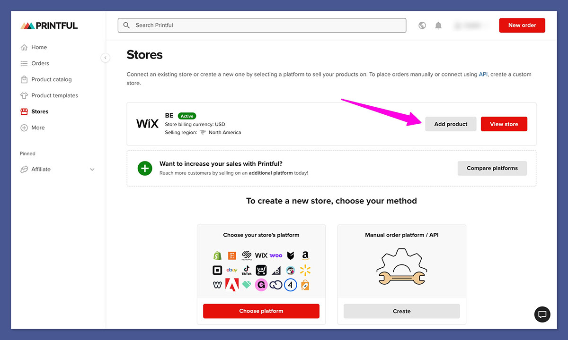Click the green plus circle icon
The image size is (568, 340).
coord(145,168)
